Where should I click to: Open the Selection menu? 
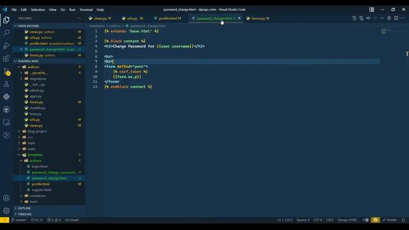tap(38, 10)
